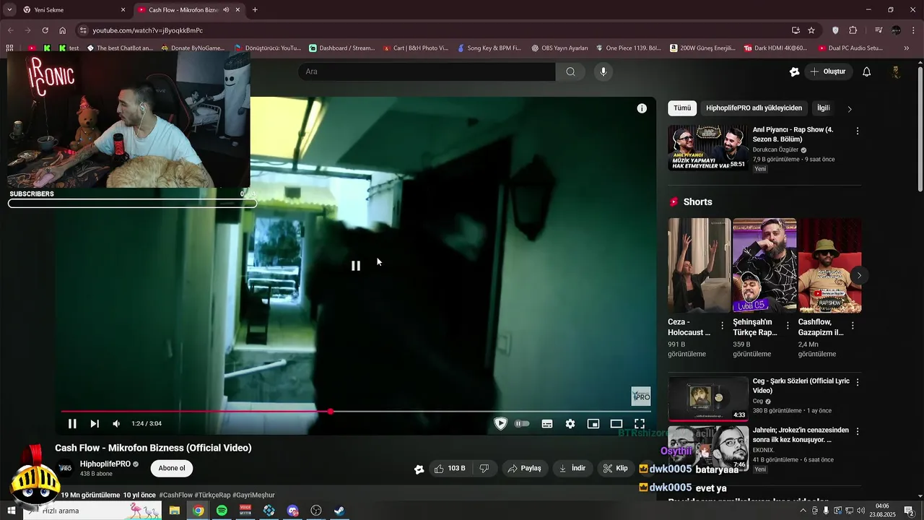This screenshot has height=520, width=924.
Task: Click the #TürkçeRap hashtag
Action: point(212,495)
